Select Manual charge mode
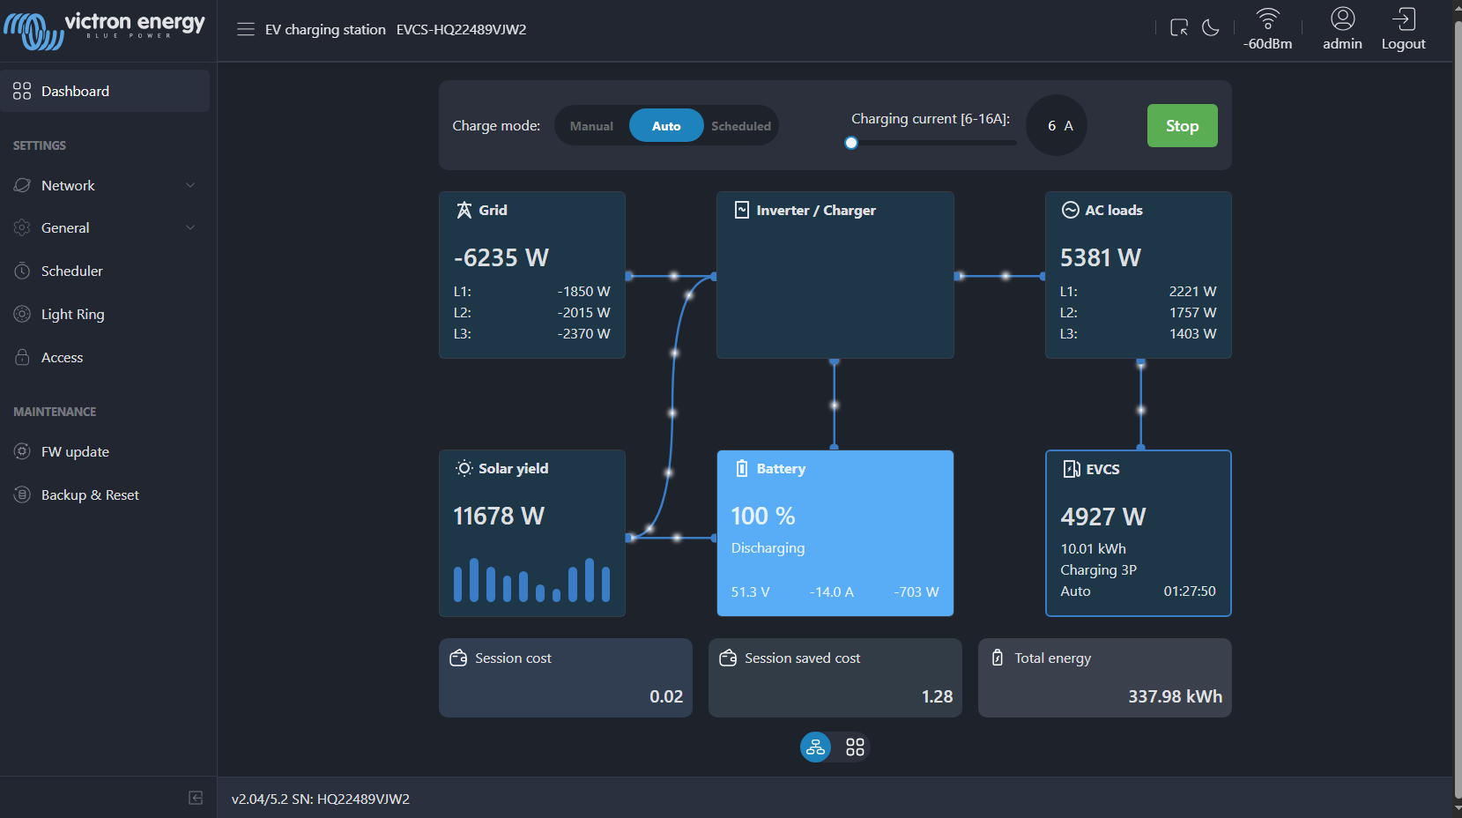The height and width of the screenshot is (818, 1462). (x=591, y=126)
